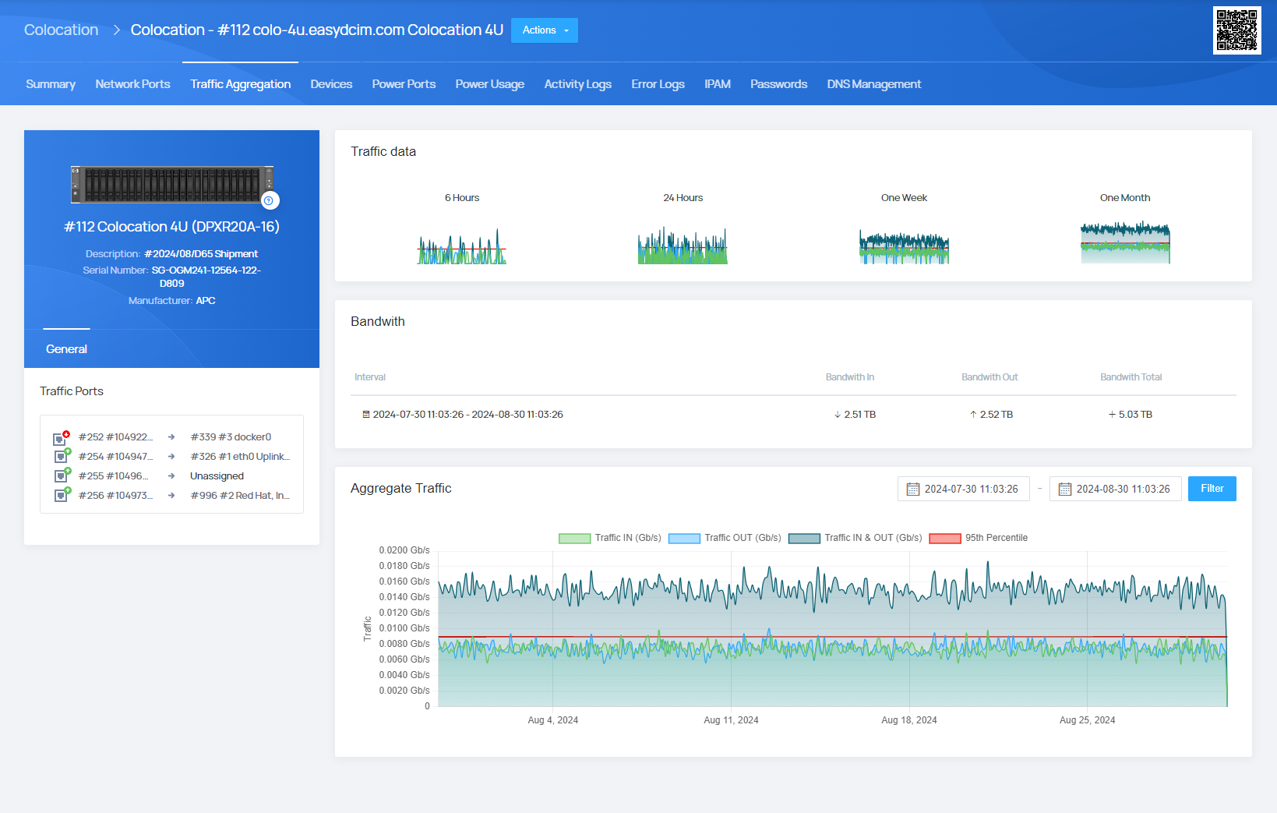Viewport: 1277px width, 813px height.
Task: Open the Summary tab
Action: point(51,84)
